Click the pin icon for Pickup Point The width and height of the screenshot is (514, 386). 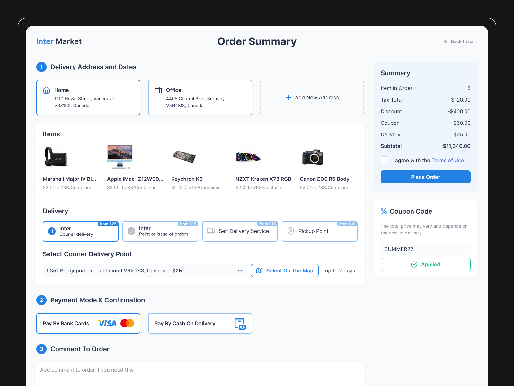291,231
